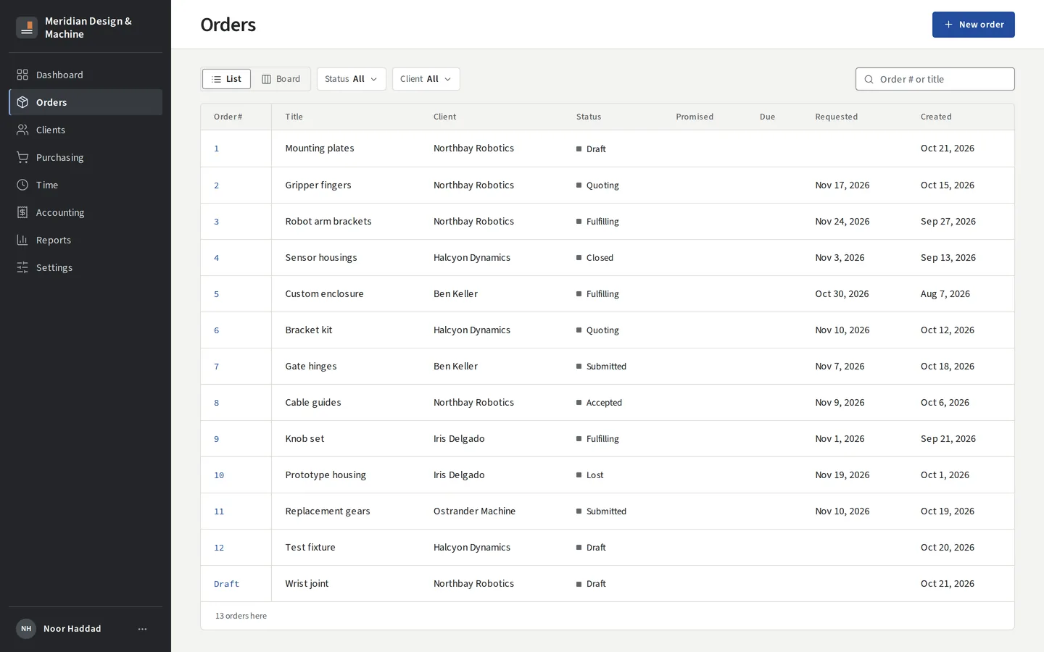Open the Client filter dropdown
Viewport: 1044px width, 652px height.
coord(426,79)
